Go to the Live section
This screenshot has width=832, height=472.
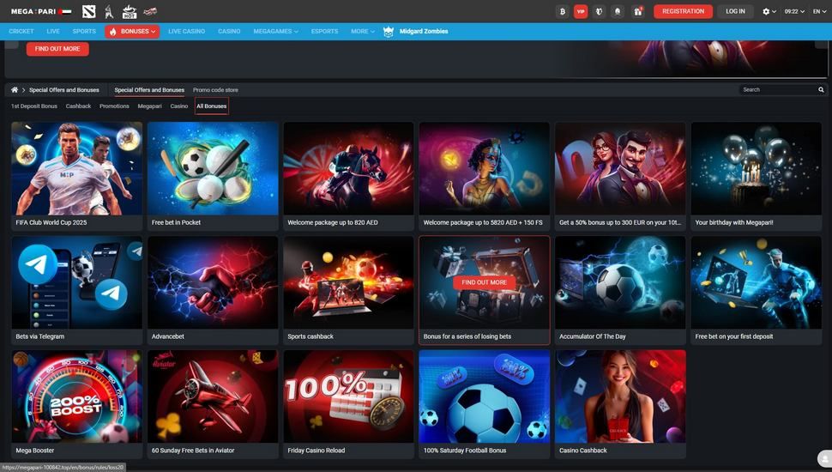click(53, 32)
